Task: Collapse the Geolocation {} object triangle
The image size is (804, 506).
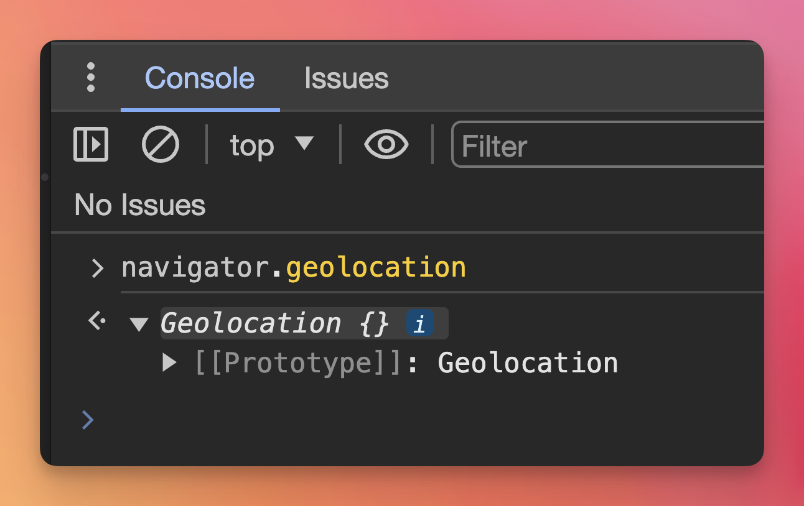Action: (139, 324)
